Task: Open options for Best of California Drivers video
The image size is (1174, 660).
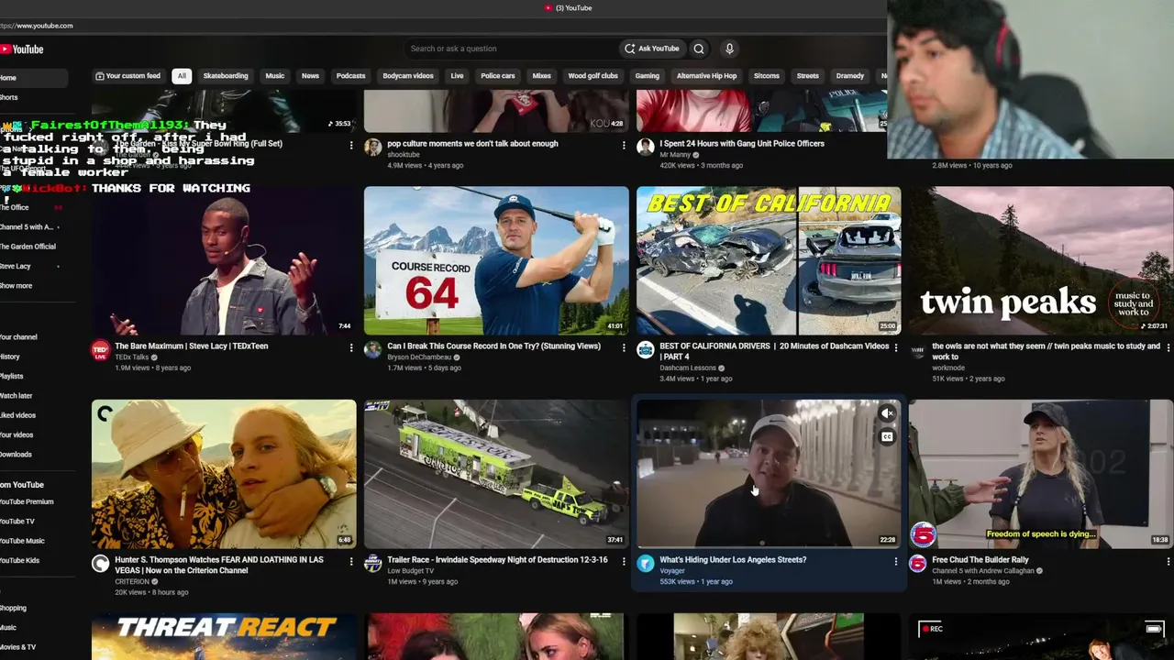Action: pos(896,347)
